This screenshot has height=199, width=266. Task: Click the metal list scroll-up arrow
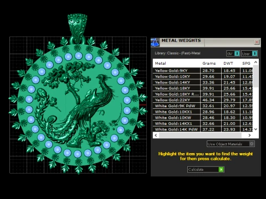click(255, 62)
